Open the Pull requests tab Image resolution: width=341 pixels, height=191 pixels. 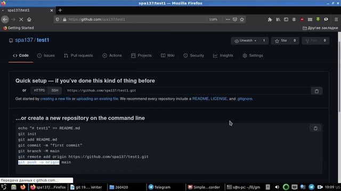coord(78,55)
